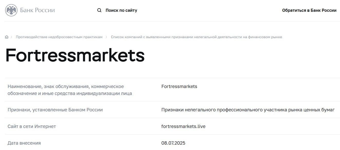Screen dimensions: 340x150
Task: Click the Bank of Russia eagle emblem
Action: (x=11, y=10)
